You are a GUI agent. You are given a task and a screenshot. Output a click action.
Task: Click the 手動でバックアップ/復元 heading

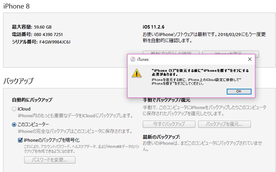click(x=167, y=100)
